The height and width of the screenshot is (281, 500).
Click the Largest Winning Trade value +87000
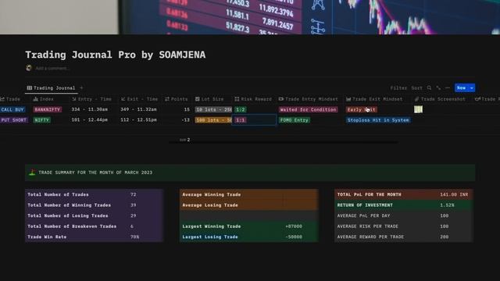(x=294, y=226)
